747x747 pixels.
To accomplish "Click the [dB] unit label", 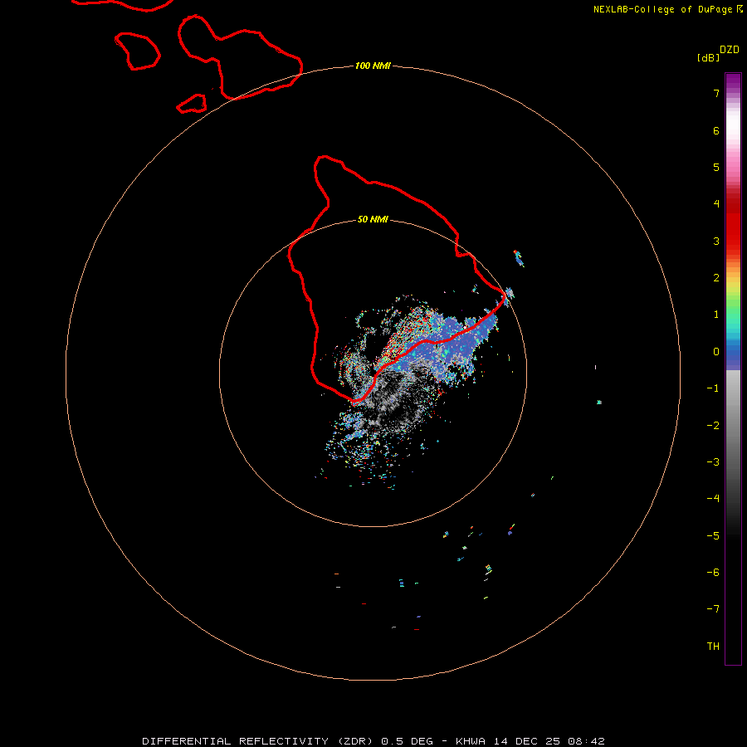I will point(708,57).
